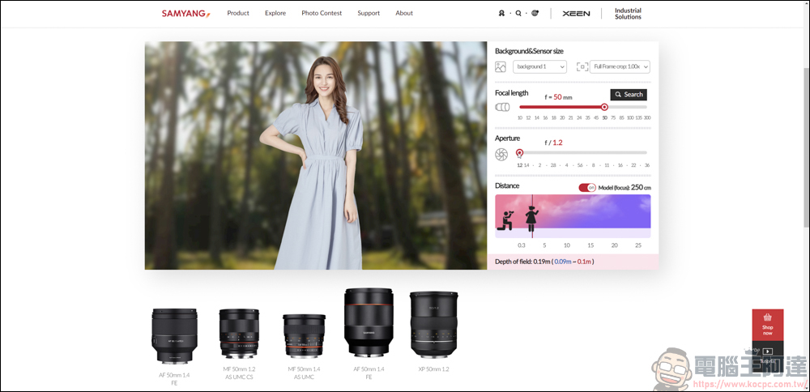Image resolution: width=810 pixels, height=392 pixels.
Task: Click the focal length slider handle
Action: [x=604, y=107]
